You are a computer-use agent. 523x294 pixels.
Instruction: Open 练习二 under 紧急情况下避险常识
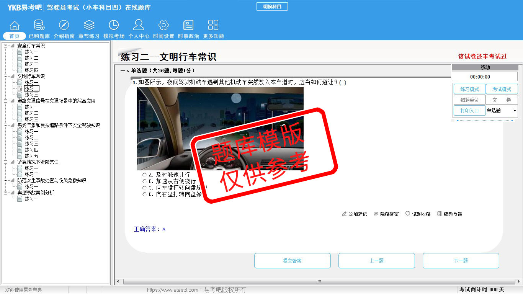(x=31, y=175)
